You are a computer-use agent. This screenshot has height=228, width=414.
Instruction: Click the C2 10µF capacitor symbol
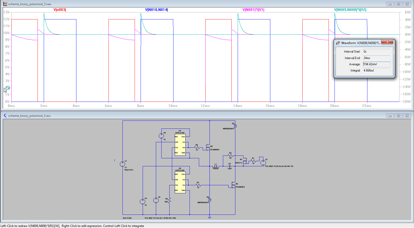pos(230,166)
